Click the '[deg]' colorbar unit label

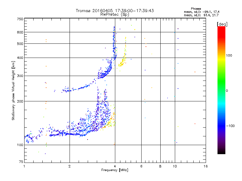(222, 24)
